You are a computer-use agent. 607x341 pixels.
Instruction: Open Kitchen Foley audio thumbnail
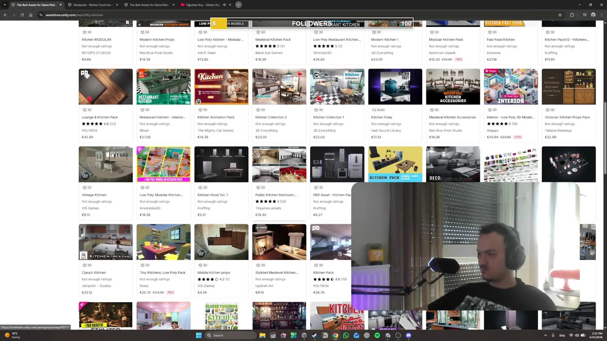(395, 87)
